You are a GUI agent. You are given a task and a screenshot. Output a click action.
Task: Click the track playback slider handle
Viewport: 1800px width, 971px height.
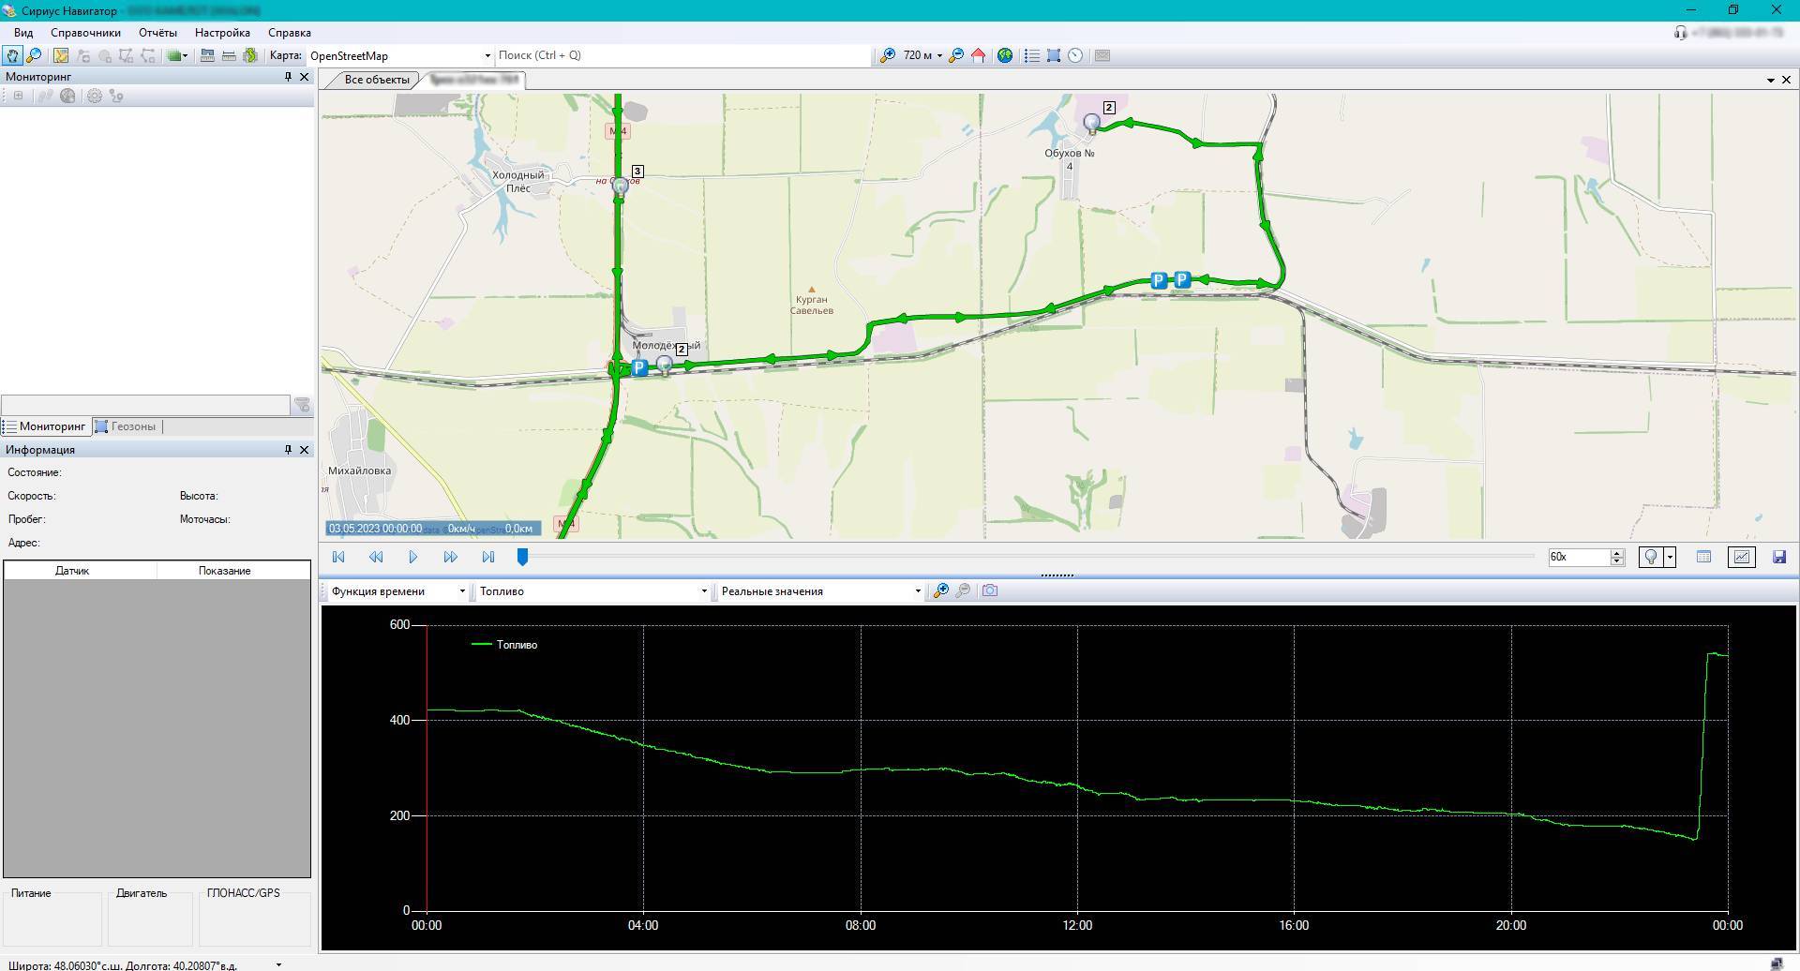pos(522,557)
